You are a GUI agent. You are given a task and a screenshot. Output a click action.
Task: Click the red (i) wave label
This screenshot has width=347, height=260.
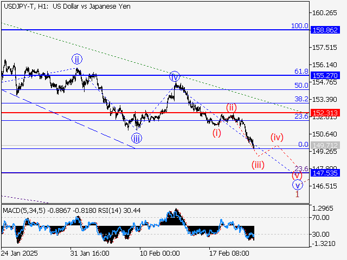(x=217, y=133)
